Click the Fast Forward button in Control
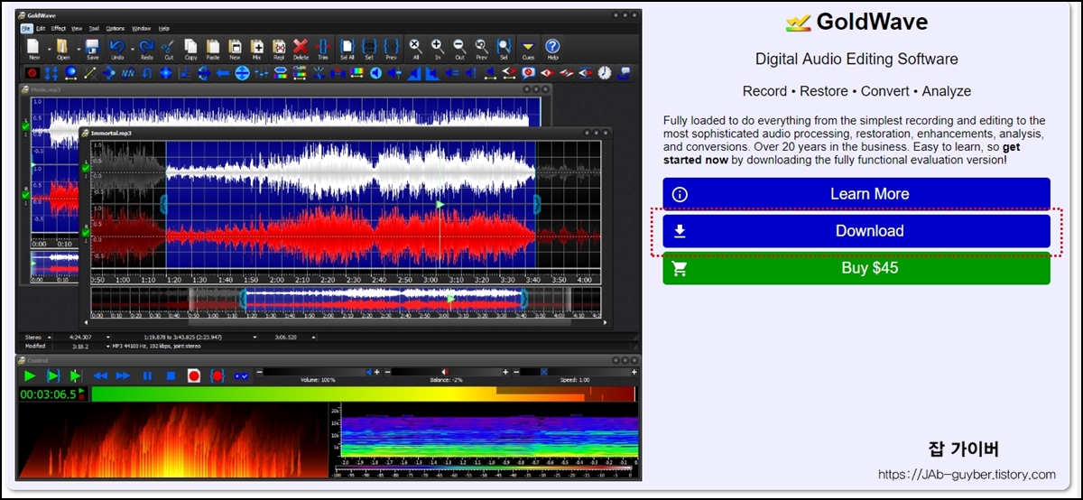This screenshot has height=500, width=1083. coord(124,375)
